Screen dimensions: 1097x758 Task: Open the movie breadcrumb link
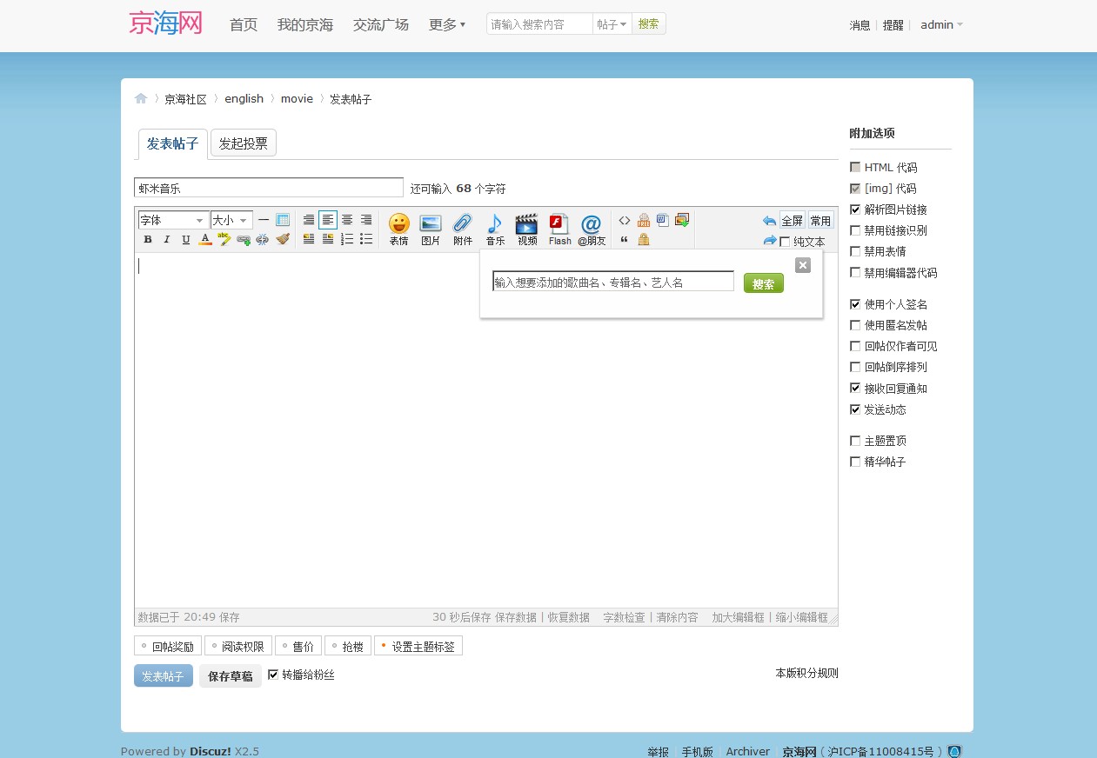pyautogui.click(x=297, y=98)
